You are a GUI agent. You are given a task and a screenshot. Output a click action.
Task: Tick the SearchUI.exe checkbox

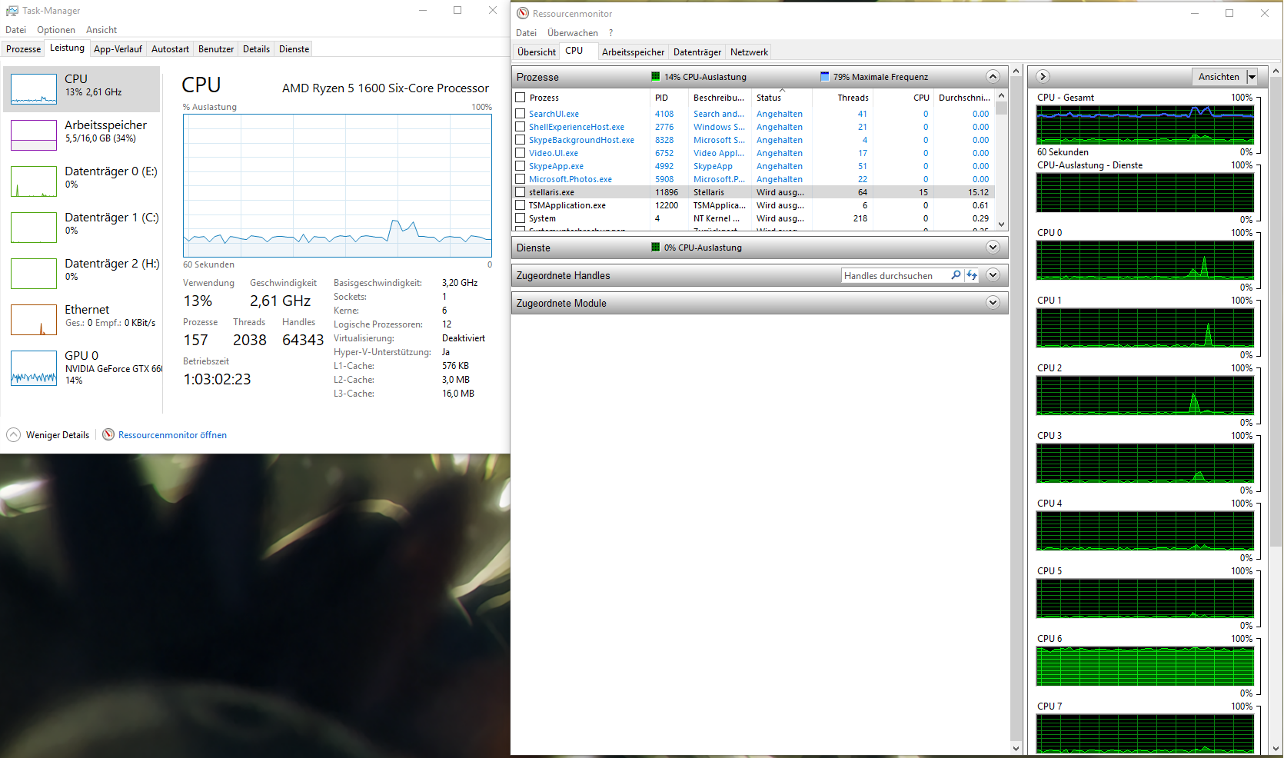[x=521, y=114]
